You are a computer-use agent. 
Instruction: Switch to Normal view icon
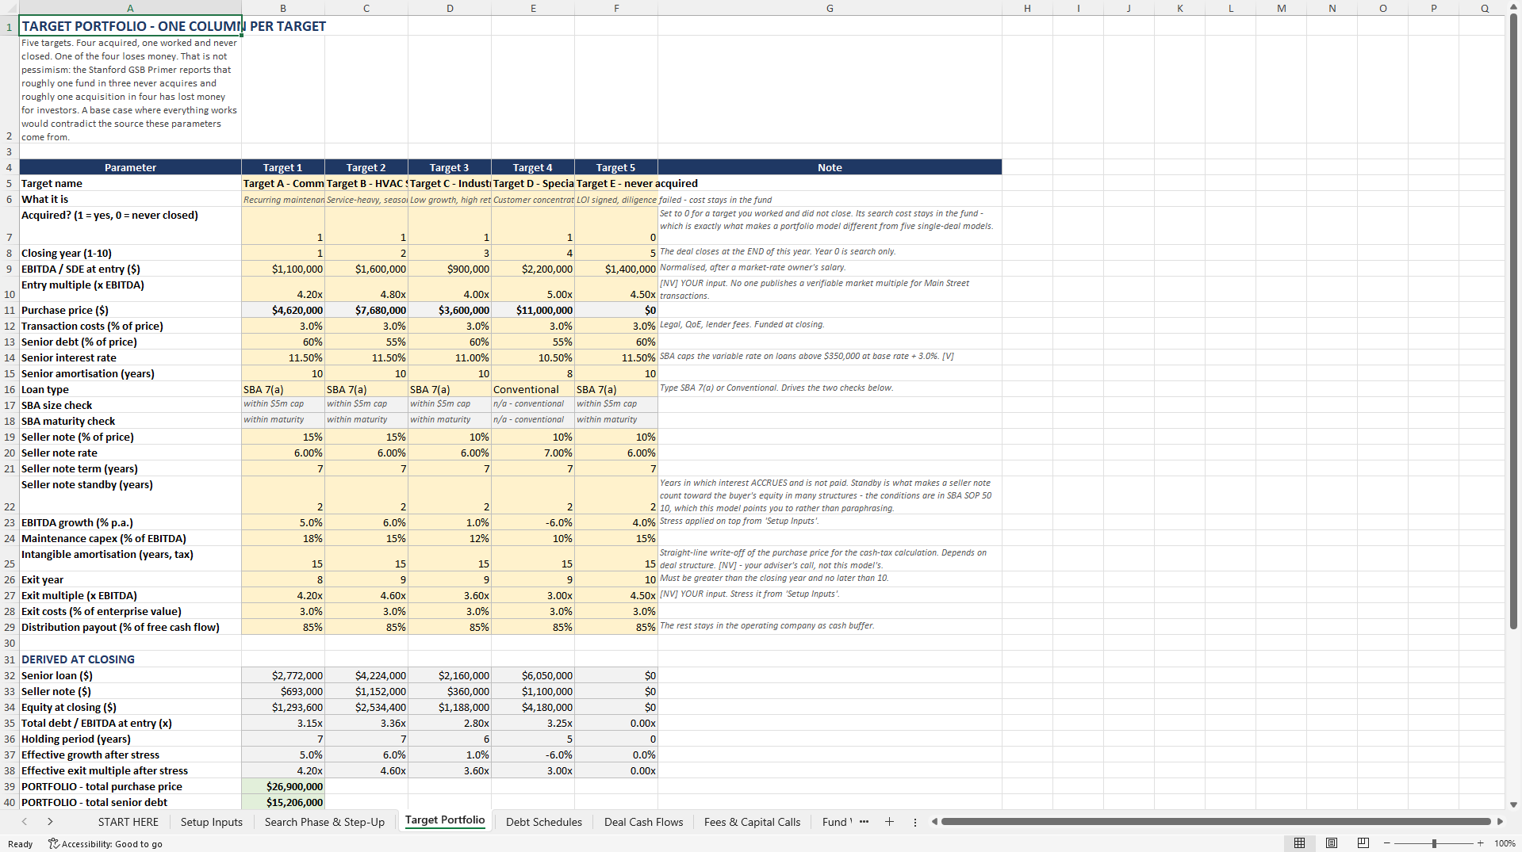pos(1299,843)
